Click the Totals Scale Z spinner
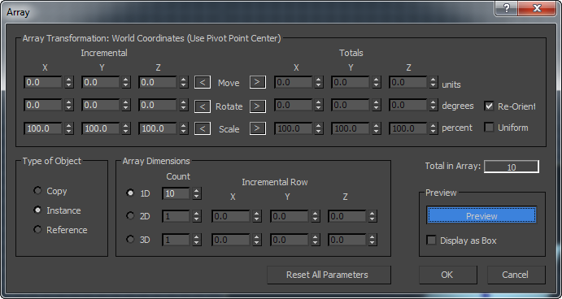562x299 pixels. point(433,128)
